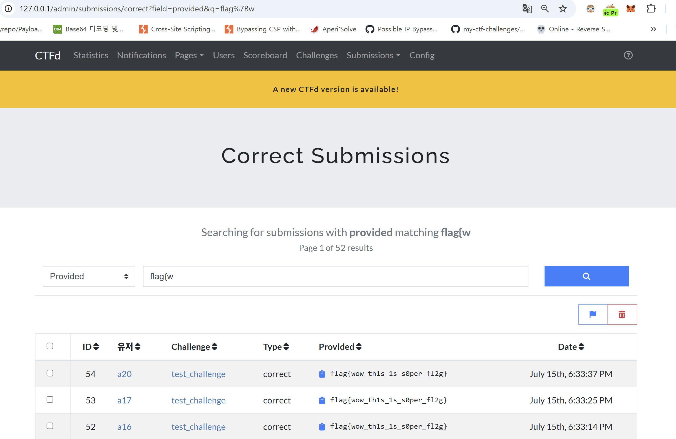676x439 pixels.
Task: Open the Bypassing CSP bookmark
Action: click(x=263, y=29)
